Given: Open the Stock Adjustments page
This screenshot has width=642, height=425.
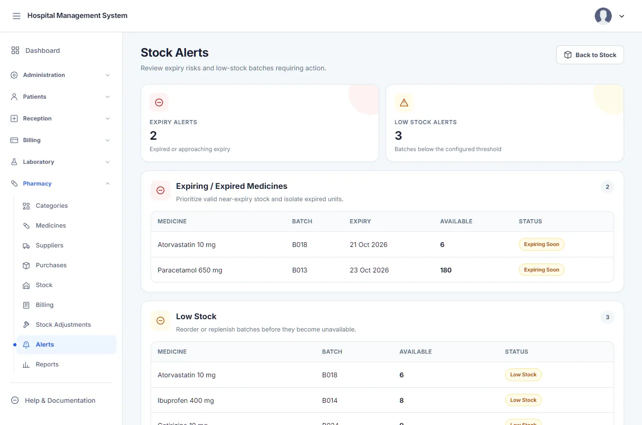Looking at the screenshot, I should click(66, 325).
